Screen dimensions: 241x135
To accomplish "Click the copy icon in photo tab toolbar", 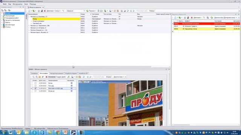I will pyautogui.click(x=34, y=77).
